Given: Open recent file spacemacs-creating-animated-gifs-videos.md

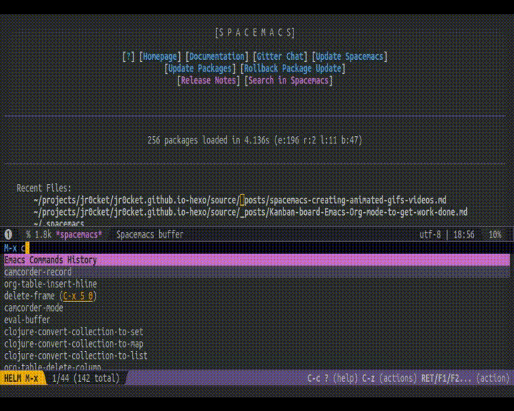Looking at the screenshot, I should point(240,201).
